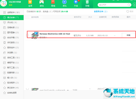
Task: Click the 刷新 refresh label
Action: (131, 11)
